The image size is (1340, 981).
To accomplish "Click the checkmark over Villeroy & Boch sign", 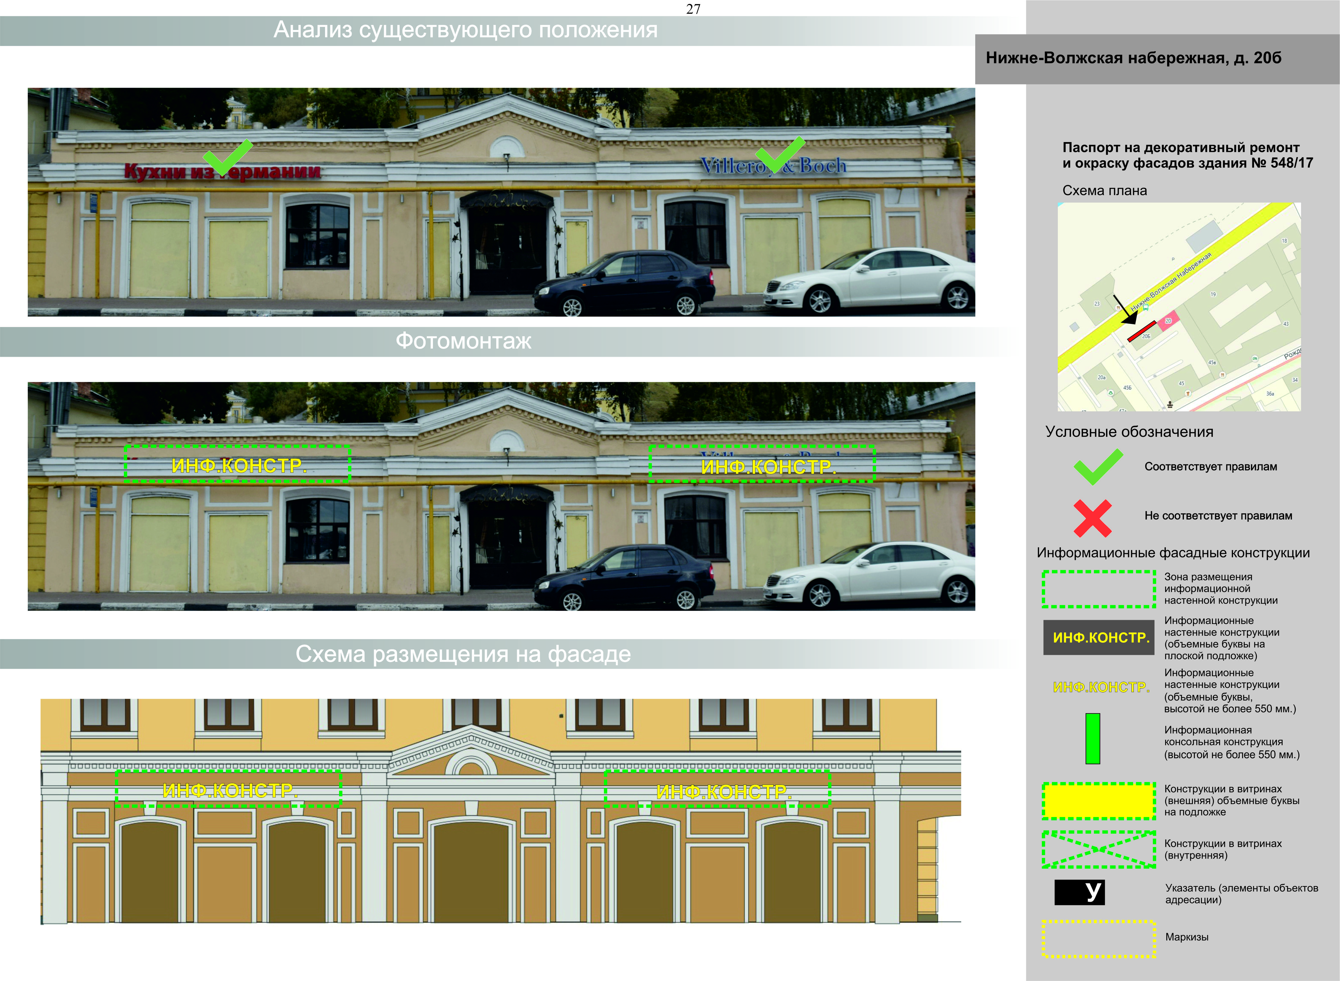I will tap(780, 154).
